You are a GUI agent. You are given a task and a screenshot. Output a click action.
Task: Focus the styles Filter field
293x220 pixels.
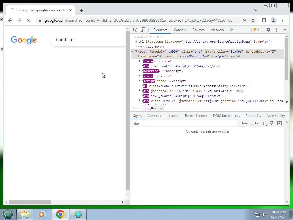tap(184, 123)
